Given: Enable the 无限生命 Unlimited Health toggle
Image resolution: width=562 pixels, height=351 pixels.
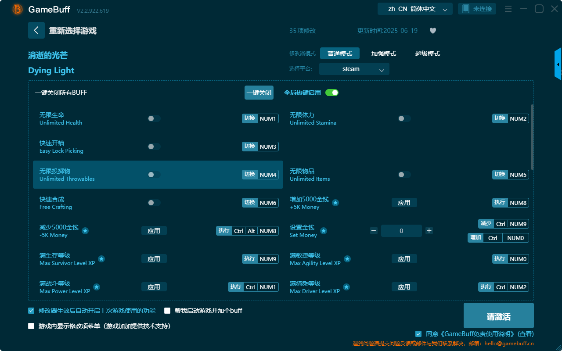Looking at the screenshot, I should click(x=154, y=118).
